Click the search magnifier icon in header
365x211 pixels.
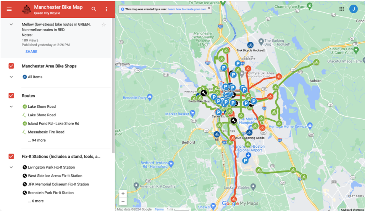point(94,9)
